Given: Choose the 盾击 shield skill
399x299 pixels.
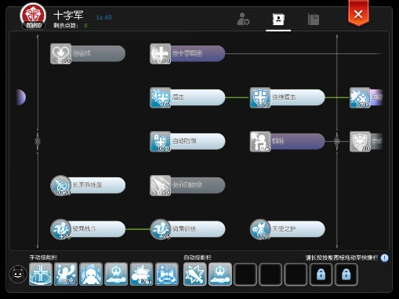Looking at the screenshot, I should (187, 97).
